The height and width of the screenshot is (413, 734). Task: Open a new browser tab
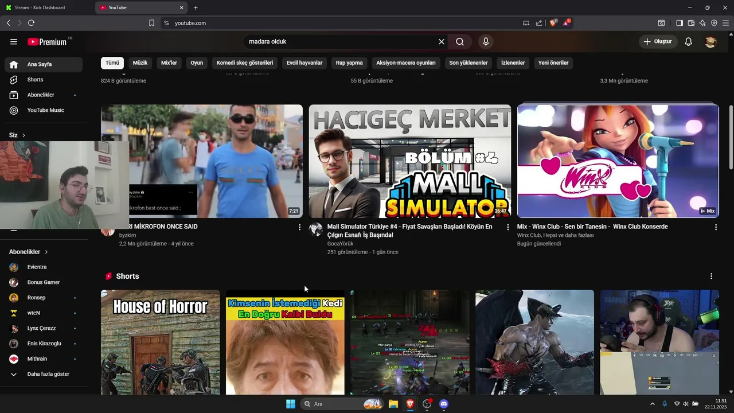coord(196,7)
